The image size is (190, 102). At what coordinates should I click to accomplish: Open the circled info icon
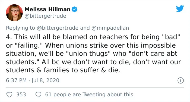pos(181,81)
